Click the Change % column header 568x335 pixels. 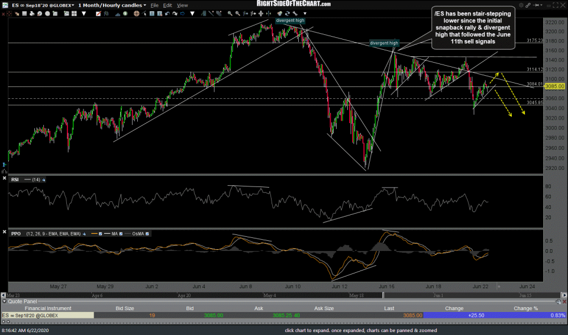[525, 308]
